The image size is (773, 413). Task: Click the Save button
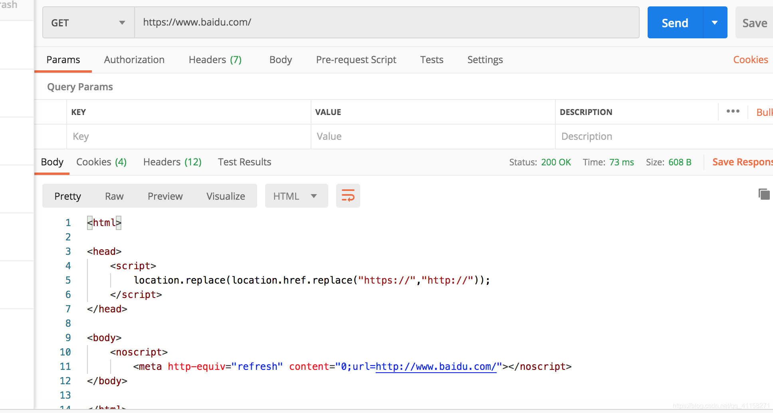[754, 23]
